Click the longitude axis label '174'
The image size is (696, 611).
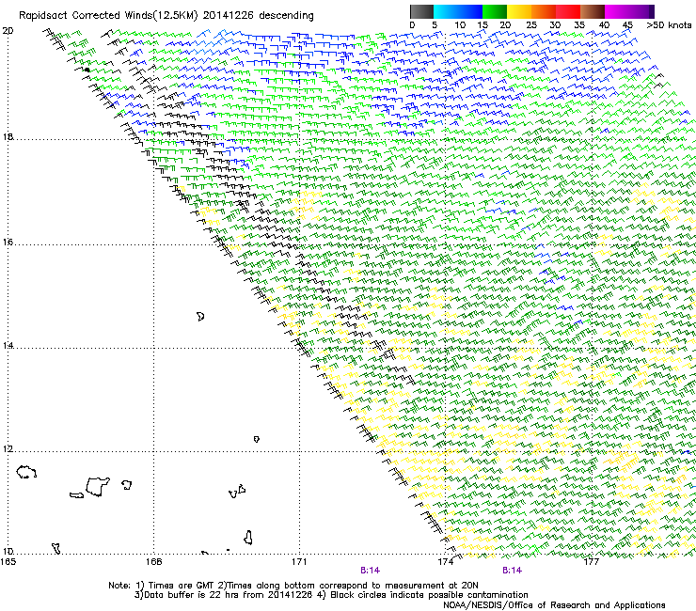point(445,562)
